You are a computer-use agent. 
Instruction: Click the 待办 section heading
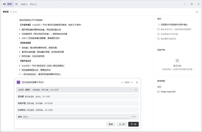click(159, 19)
